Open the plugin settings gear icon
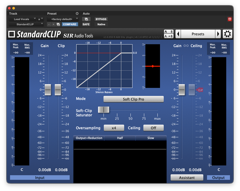 tap(227, 34)
